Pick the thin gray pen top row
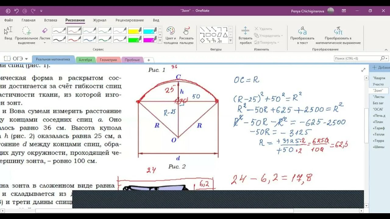This screenshot has height=219, width=390. click(120, 31)
